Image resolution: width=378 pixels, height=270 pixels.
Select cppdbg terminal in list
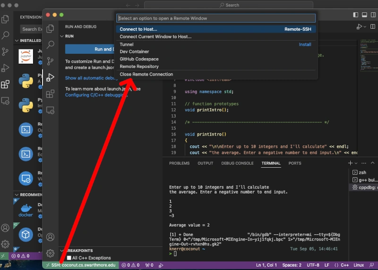point(363,187)
